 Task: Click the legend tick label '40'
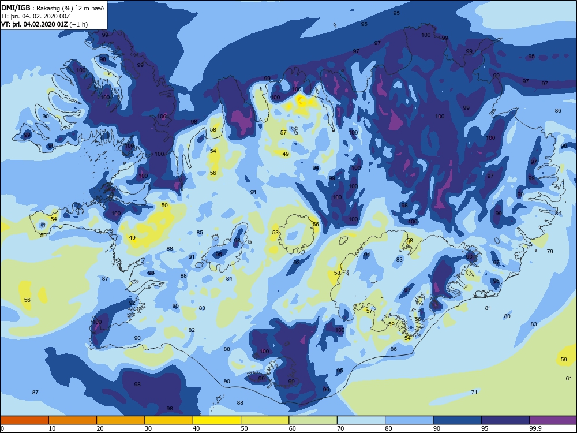196,428
